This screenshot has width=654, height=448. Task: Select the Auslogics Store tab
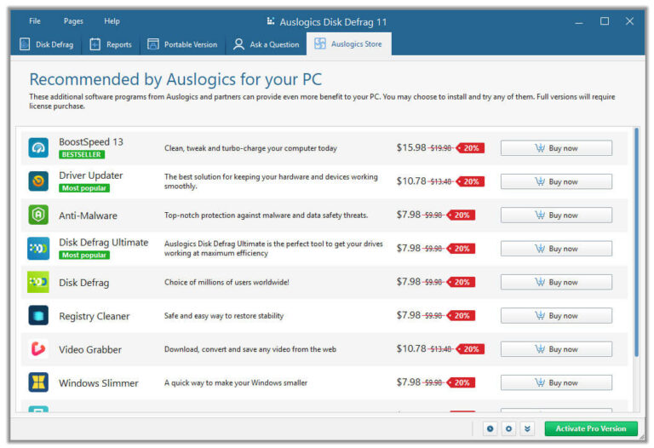(348, 43)
